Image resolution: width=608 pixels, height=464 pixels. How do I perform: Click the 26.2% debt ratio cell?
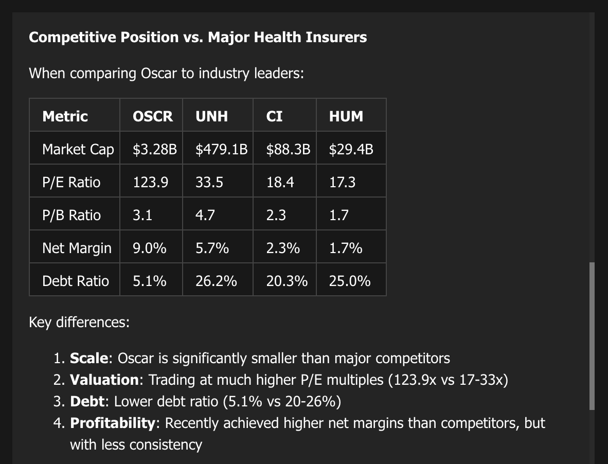[x=216, y=281]
